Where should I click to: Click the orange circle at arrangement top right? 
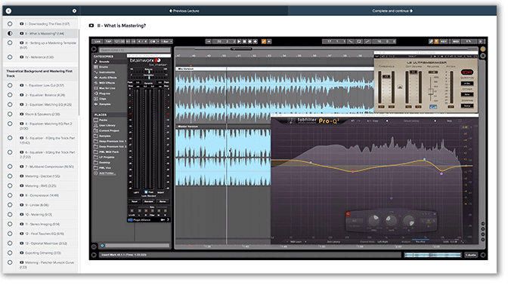click(483, 49)
